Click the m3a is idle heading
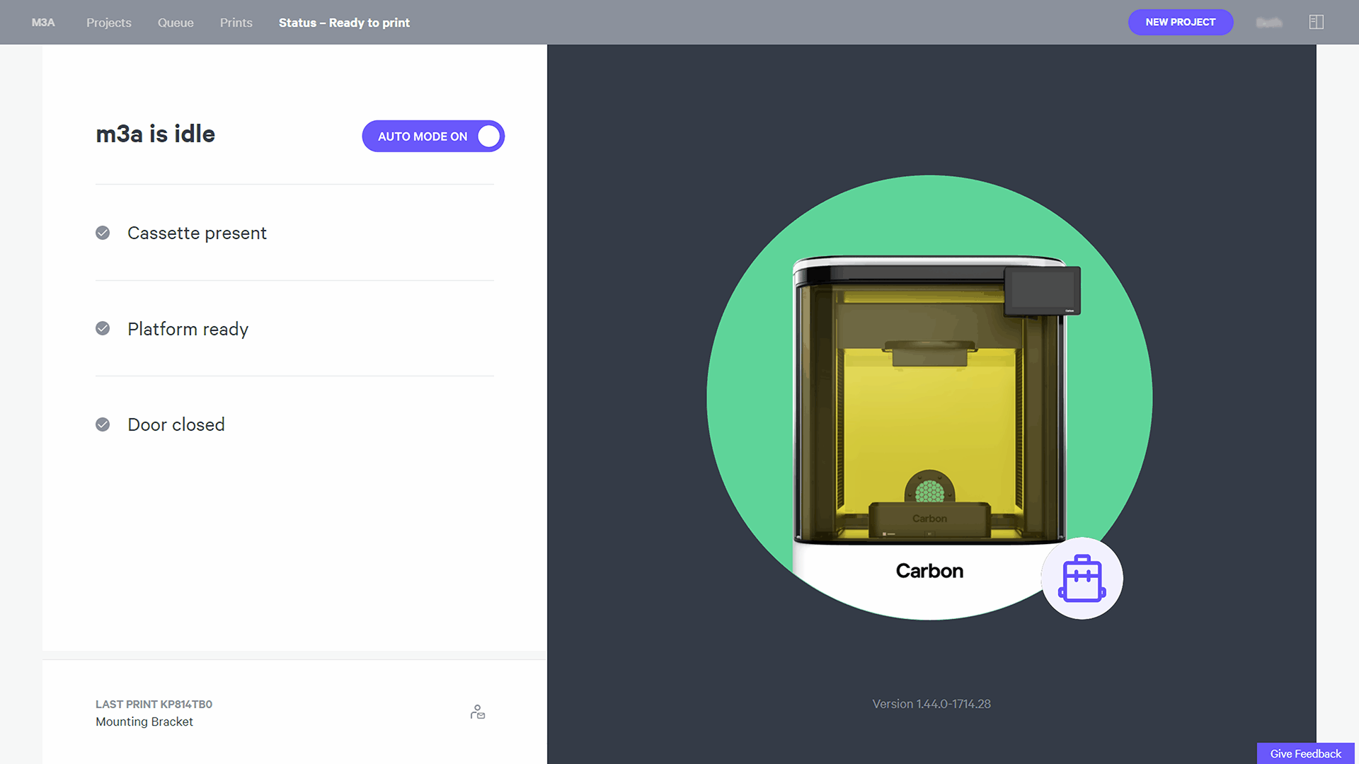1359x764 pixels. click(156, 134)
